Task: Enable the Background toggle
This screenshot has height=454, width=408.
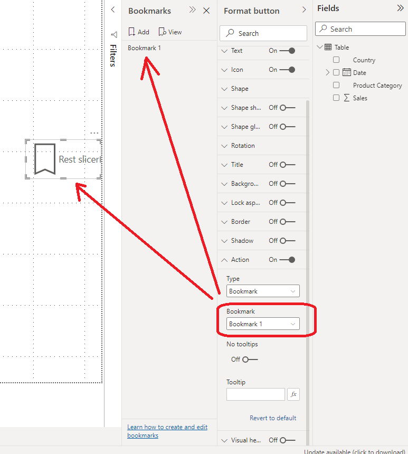Action: pos(288,184)
